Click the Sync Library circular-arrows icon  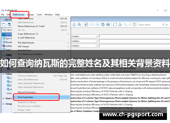click(x=115, y=24)
